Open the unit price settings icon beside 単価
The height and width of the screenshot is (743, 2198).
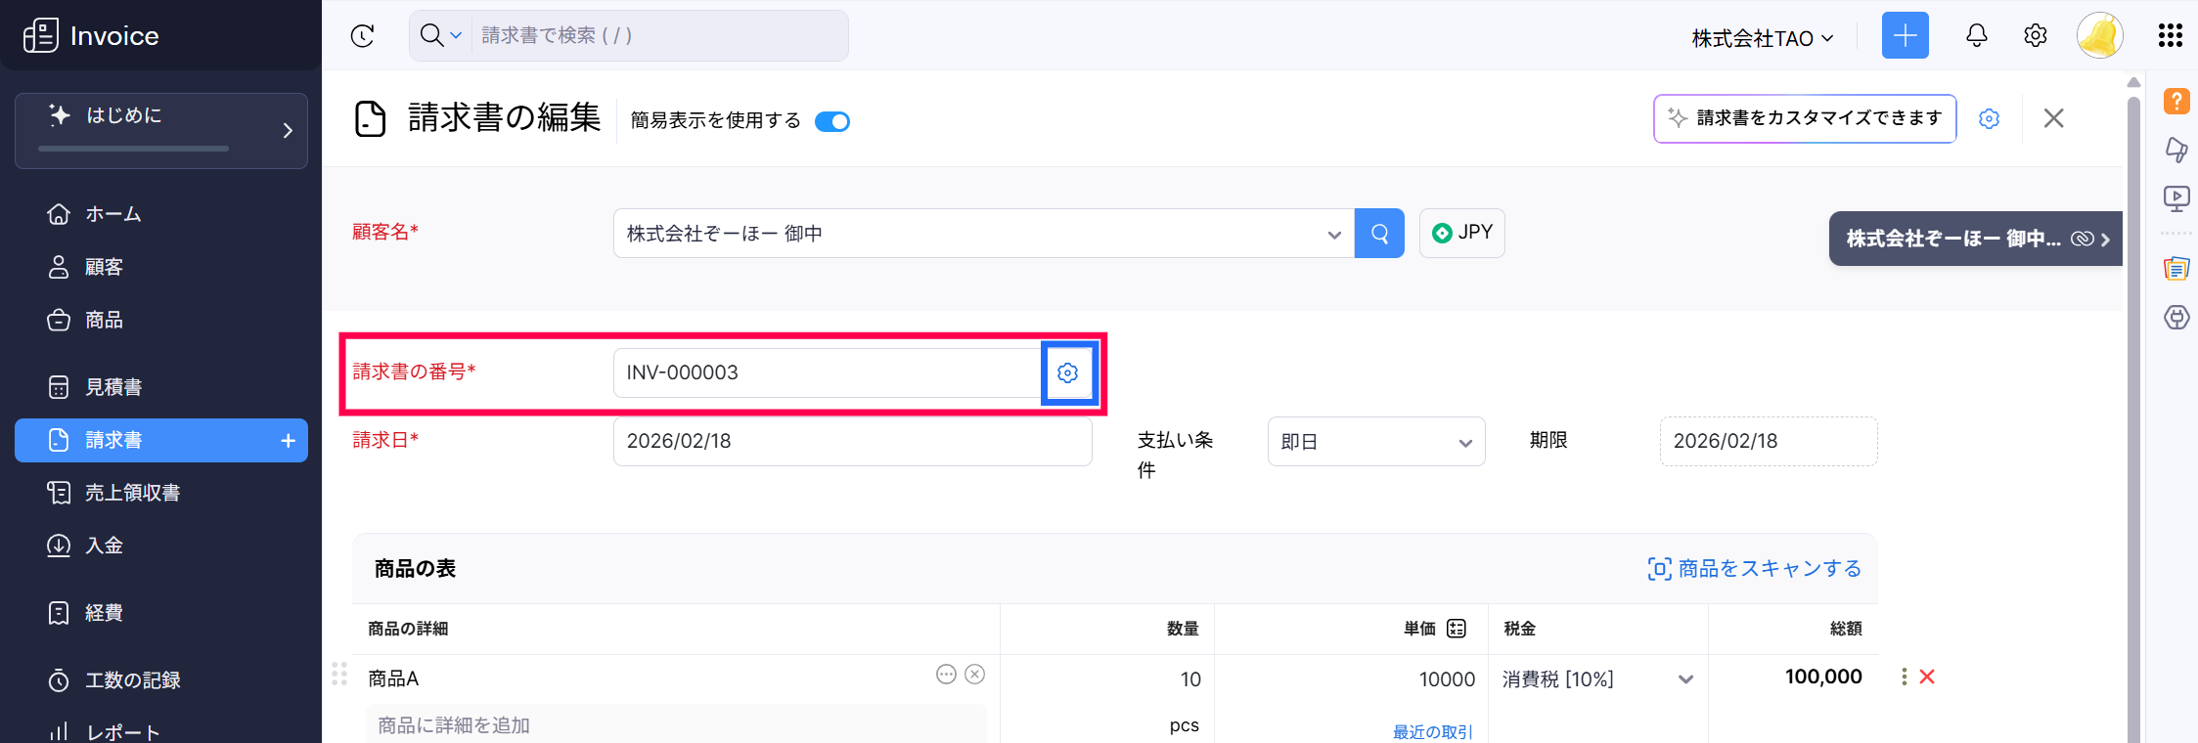(1457, 629)
